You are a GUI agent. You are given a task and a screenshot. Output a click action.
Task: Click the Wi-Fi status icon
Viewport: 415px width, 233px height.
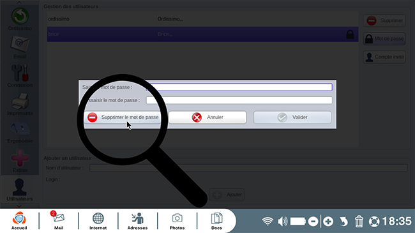[268, 221]
